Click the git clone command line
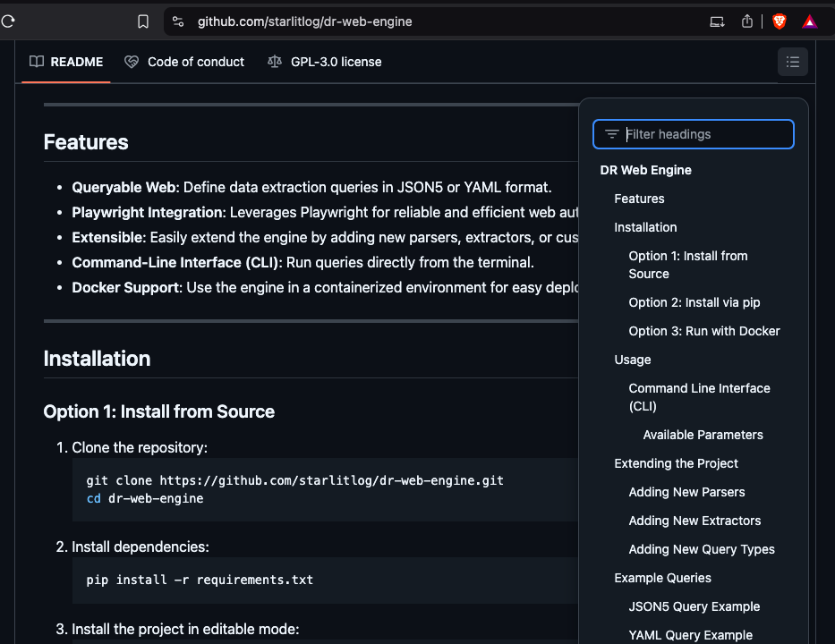The height and width of the screenshot is (644, 835). 294,480
